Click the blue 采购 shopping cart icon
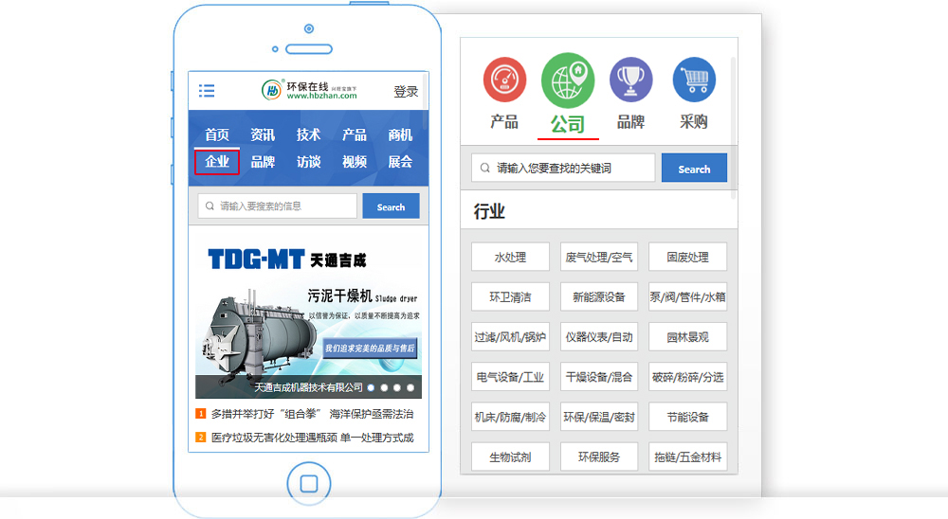Image resolution: width=948 pixels, height=519 pixels. (x=694, y=80)
